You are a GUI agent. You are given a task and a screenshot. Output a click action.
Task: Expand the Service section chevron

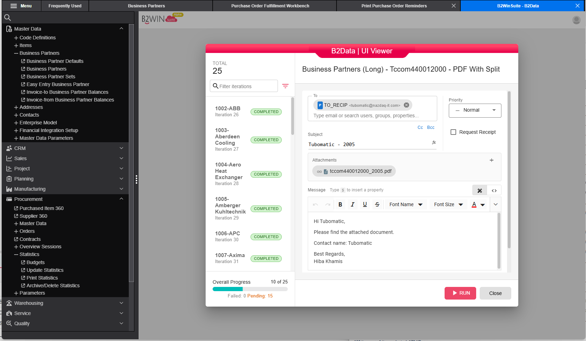click(x=121, y=313)
